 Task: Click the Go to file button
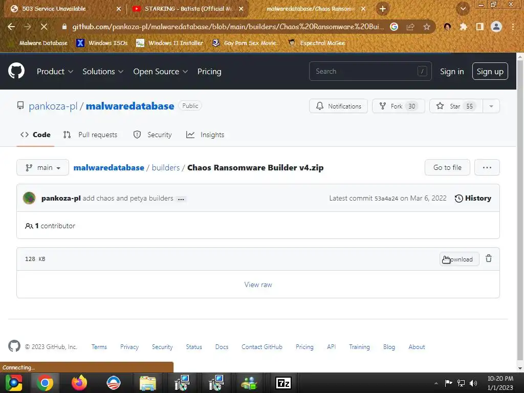(x=447, y=167)
